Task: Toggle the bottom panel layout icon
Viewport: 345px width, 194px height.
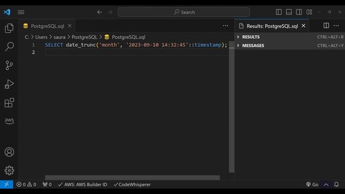Action: tap(289, 12)
